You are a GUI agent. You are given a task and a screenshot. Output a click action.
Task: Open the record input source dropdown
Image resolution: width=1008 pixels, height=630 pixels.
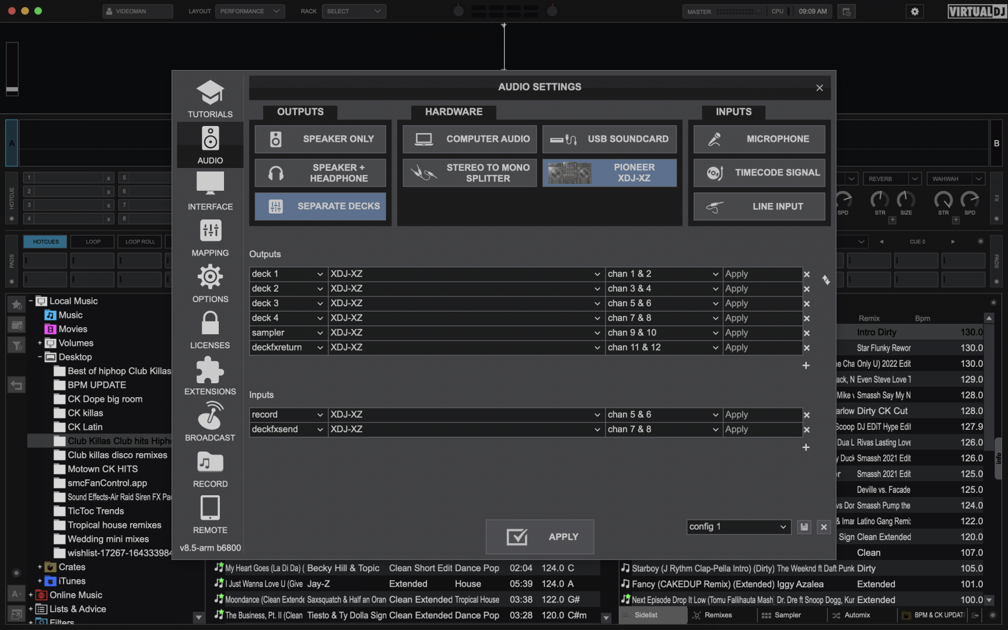pos(288,415)
